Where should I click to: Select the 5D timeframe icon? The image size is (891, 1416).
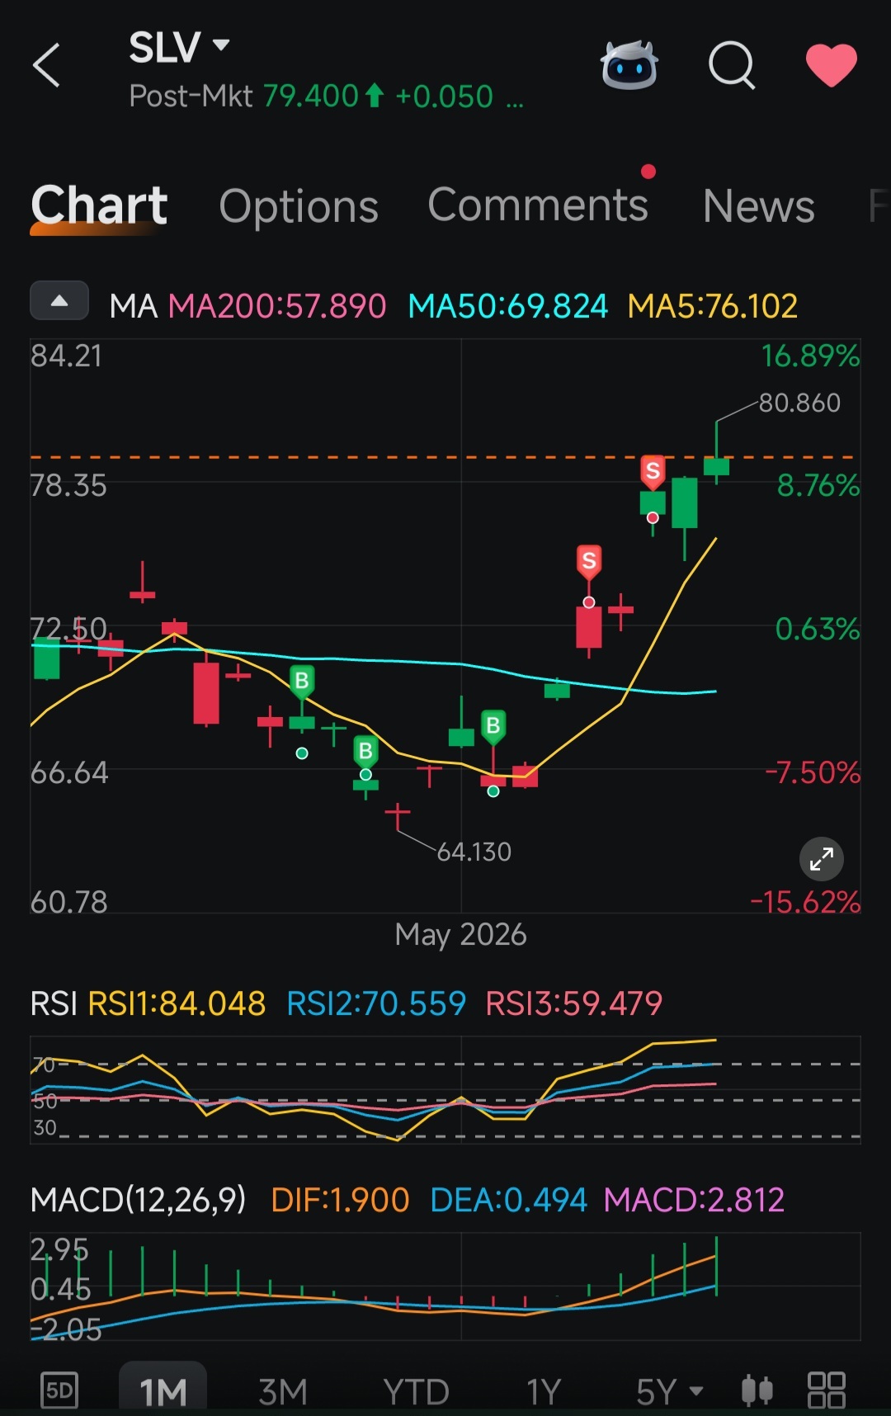[x=59, y=1391]
